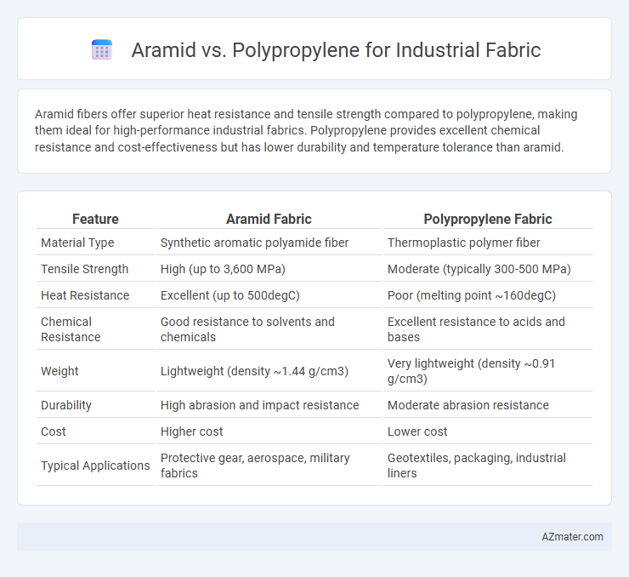629x577 pixels.
Task: Click 'Excellent resistance to acids and bases' cell
Action: (476, 329)
